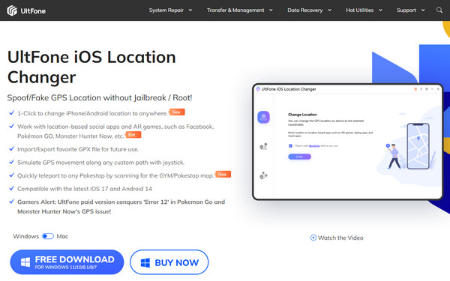Expand the Support chevron arrow
Screen dimensions: 450x281
tap(423, 10)
